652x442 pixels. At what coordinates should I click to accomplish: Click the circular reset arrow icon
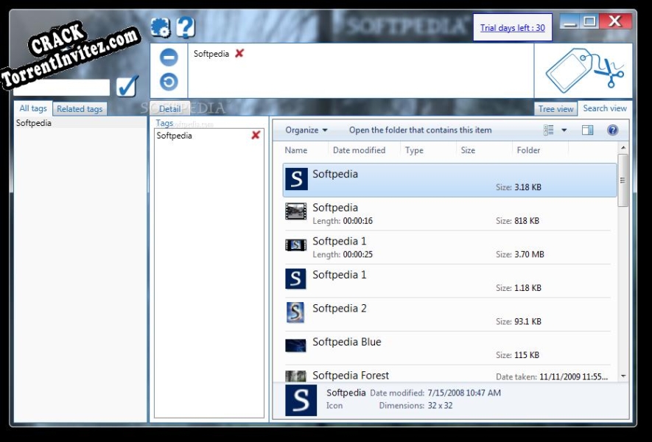pyautogui.click(x=169, y=80)
